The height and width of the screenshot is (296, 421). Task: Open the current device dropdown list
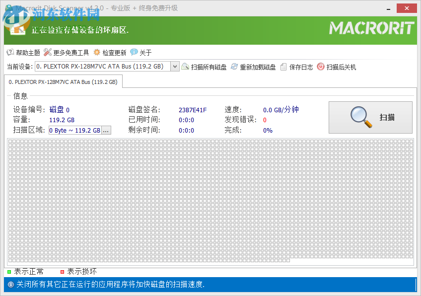coord(176,66)
